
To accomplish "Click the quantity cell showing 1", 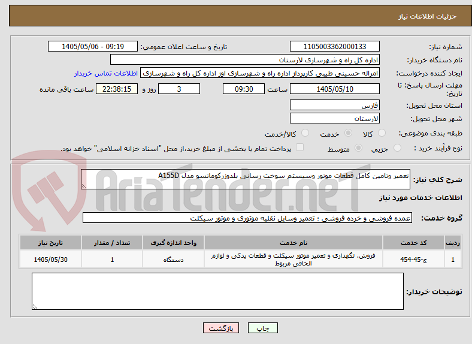I will pyautogui.click(x=112, y=259).
